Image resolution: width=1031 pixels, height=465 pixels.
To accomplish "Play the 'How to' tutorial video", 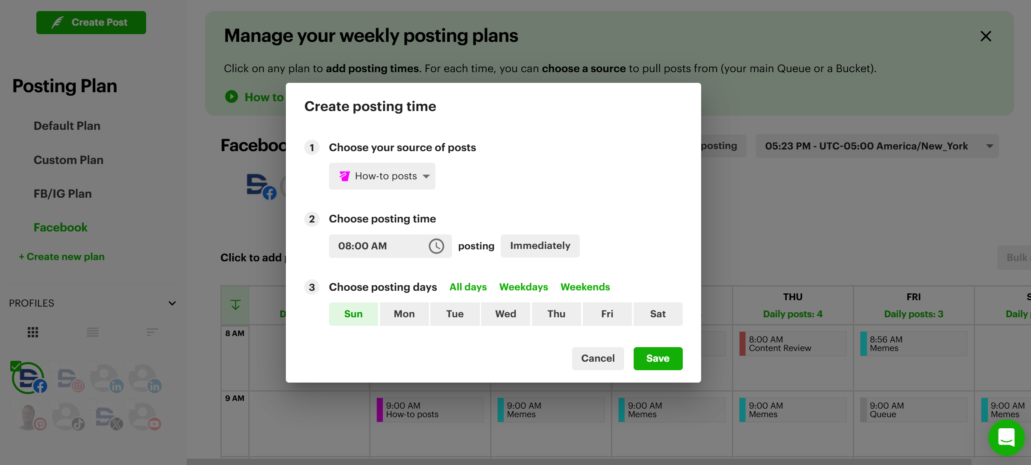I will click(x=231, y=97).
